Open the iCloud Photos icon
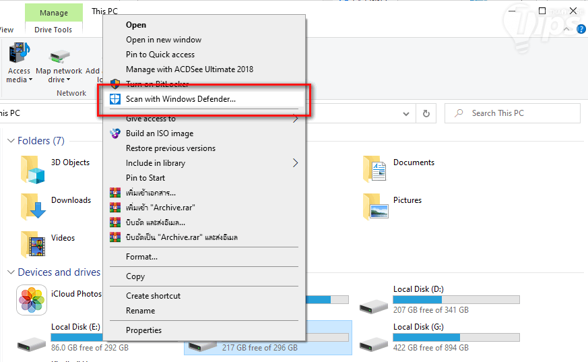588x362 pixels. [31, 300]
